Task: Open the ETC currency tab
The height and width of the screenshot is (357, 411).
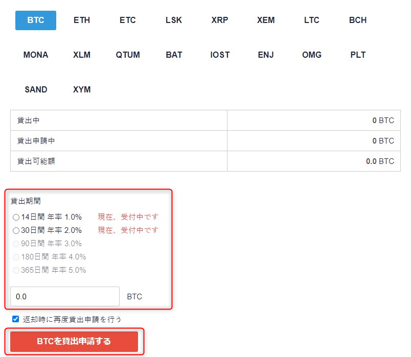Action: pos(128,20)
